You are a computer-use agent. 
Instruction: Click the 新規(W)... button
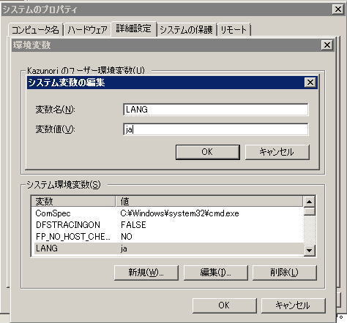[x=146, y=273]
